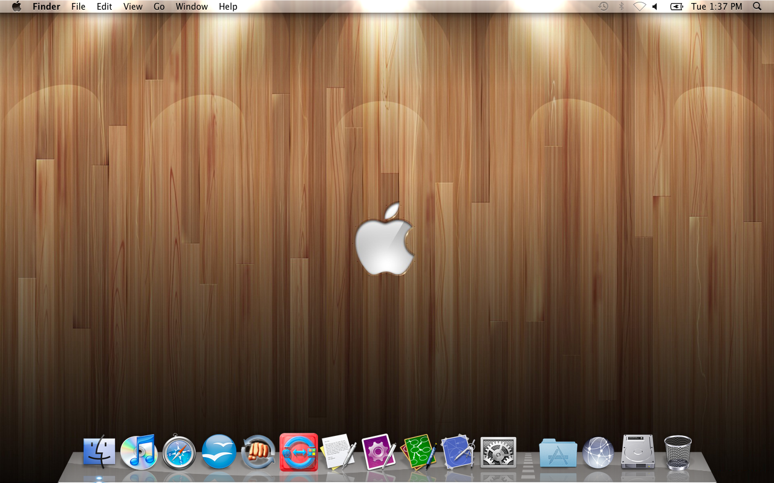Click the Time Machine menu bar icon

[603, 7]
